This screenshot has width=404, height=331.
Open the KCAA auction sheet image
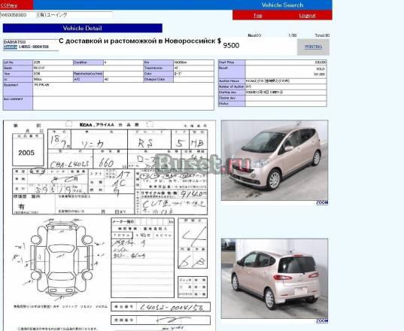(110, 226)
